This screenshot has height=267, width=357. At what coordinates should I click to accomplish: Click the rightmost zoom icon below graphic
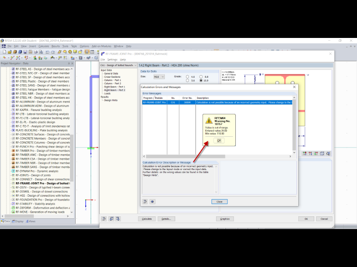click(x=328, y=154)
